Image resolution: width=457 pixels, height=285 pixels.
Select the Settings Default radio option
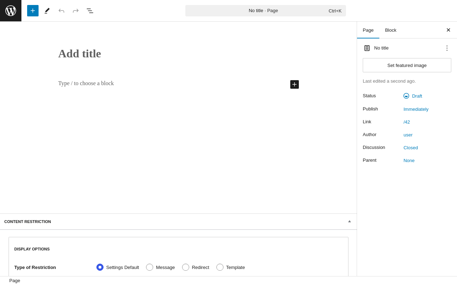(x=100, y=267)
